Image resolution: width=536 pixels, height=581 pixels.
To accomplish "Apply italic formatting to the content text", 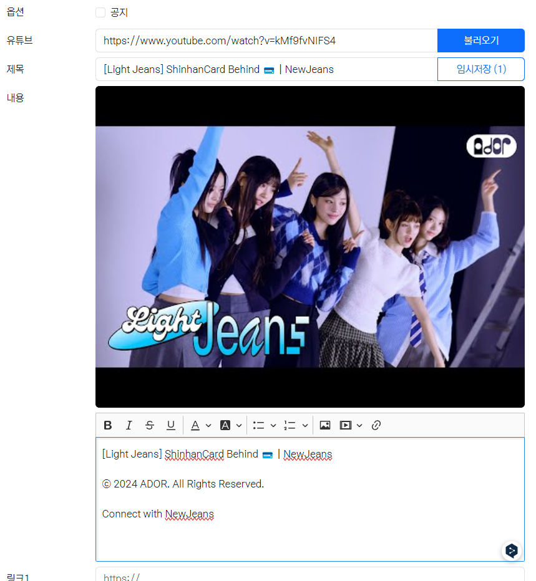I will pyautogui.click(x=129, y=425).
